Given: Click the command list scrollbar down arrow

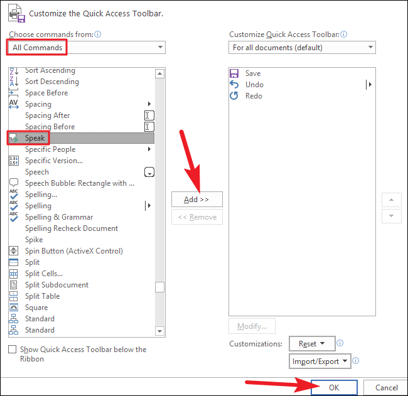Looking at the screenshot, I should tap(159, 331).
